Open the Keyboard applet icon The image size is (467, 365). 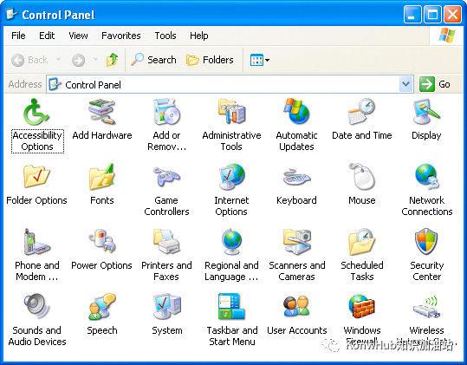tap(296, 177)
